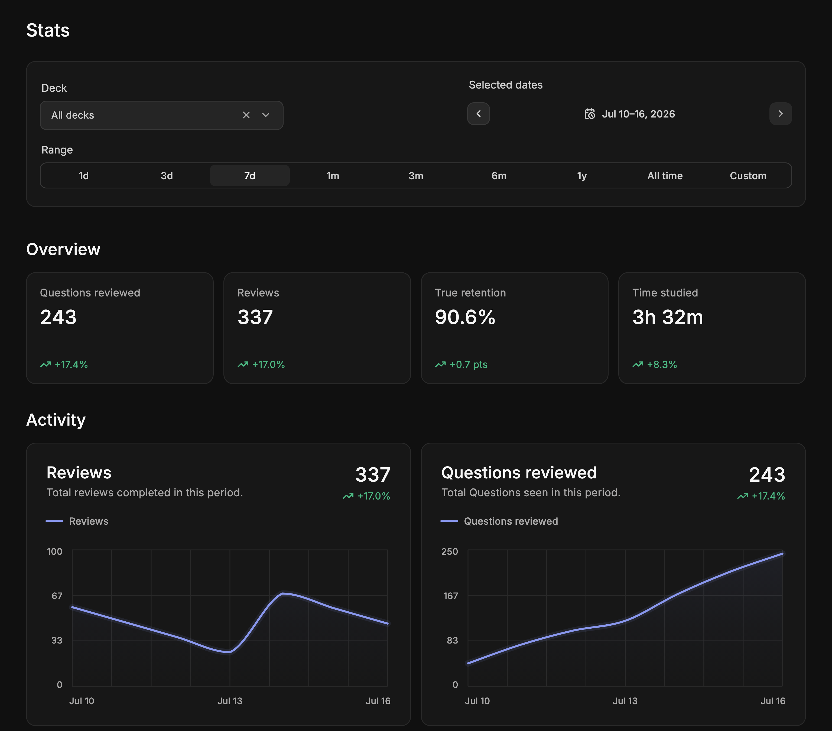Select the 3m range
Screen dimensions: 832x731
416,175
